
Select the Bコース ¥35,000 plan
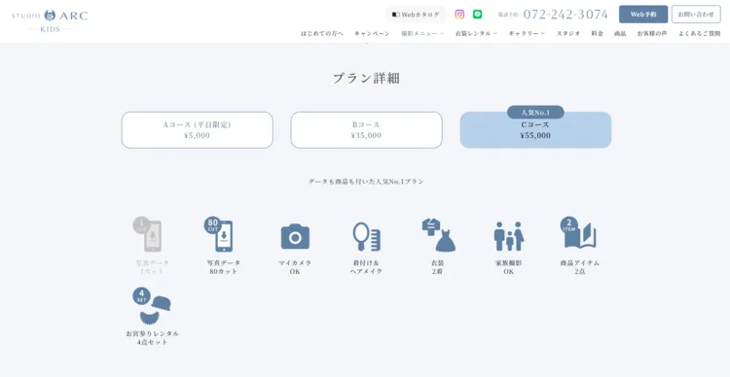point(366,130)
